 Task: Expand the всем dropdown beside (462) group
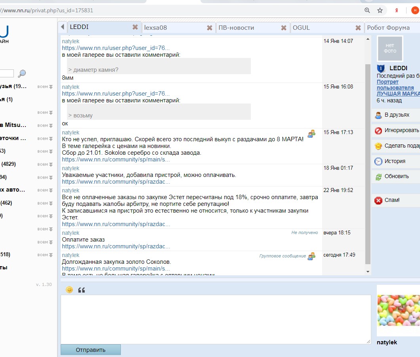point(45,203)
